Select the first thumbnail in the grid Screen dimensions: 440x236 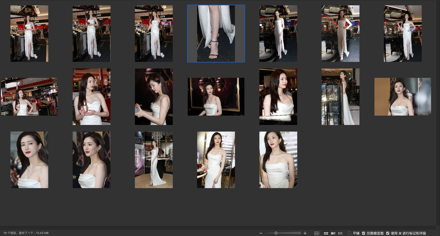coord(29,33)
